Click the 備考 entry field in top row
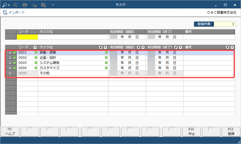 pyautogui.click(x=209, y=37)
